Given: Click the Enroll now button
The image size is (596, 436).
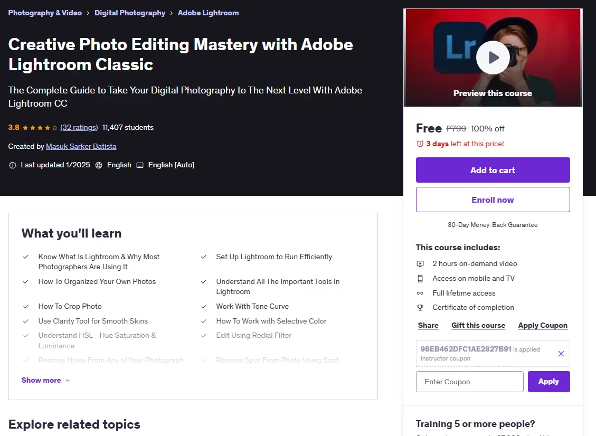Looking at the screenshot, I should point(493,200).
